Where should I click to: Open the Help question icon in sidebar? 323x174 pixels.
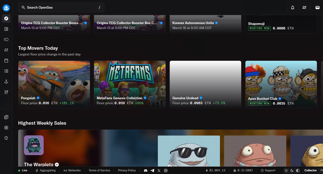pyautogui.click(x=6, y=138)
